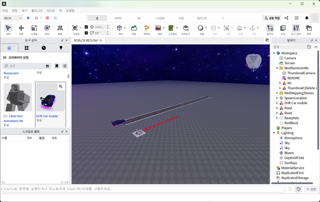Screen dimensions: 320x202
Task: Expand the Drift Car mobile model
Action: 277,103
